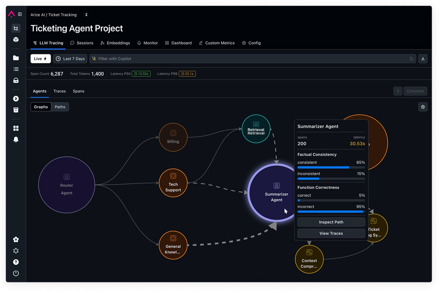Open the Last 7 Days time range dropdown

70,59
